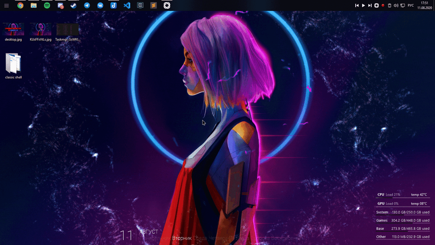Open the Epic Games Launcher icon

tap(140, 5)
